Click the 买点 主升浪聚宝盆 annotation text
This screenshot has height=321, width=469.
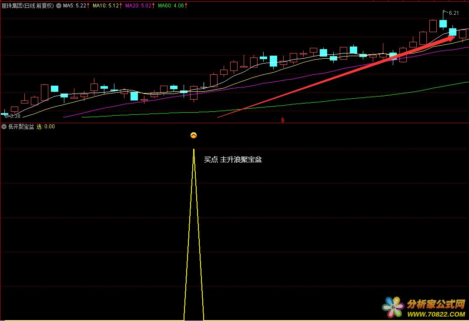(233, 160)
